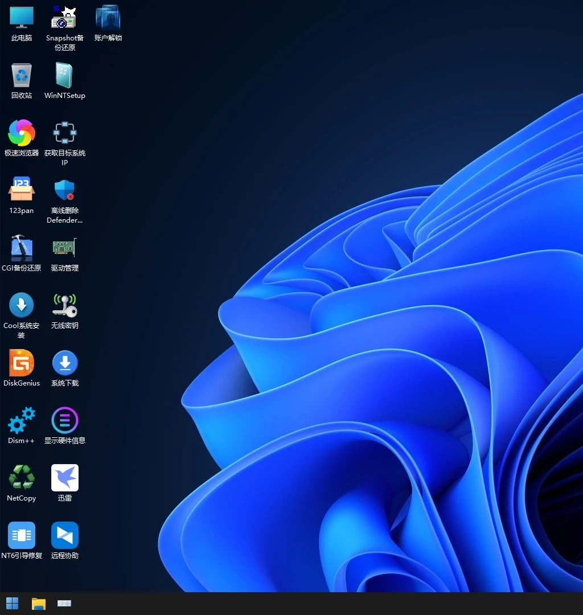The image size is (583, 615).
Task: Click the Dism++ gears icon
Action: (x=22, y=421)
